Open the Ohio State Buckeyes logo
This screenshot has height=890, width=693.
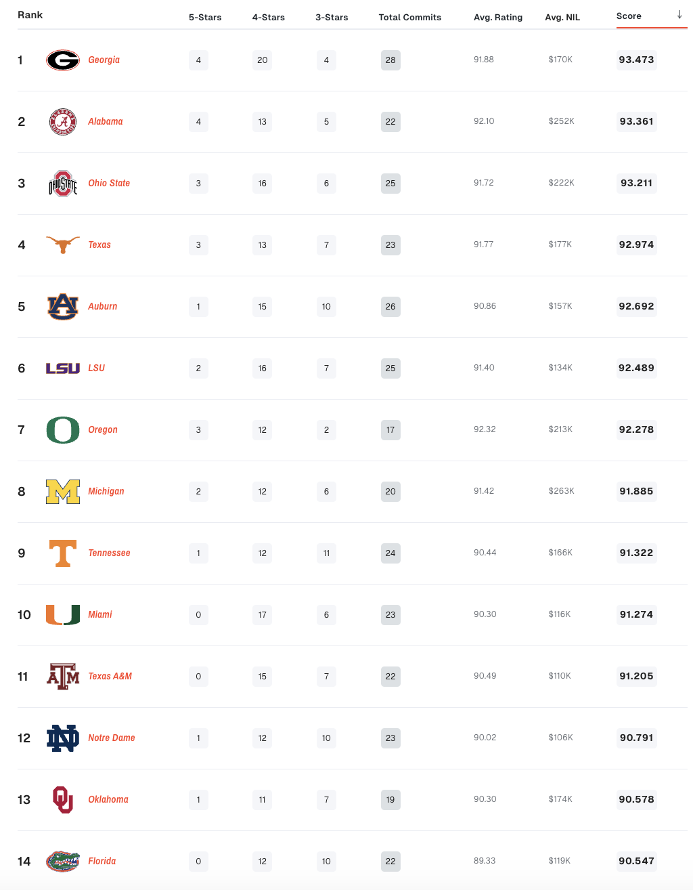[x=63, y=184]
